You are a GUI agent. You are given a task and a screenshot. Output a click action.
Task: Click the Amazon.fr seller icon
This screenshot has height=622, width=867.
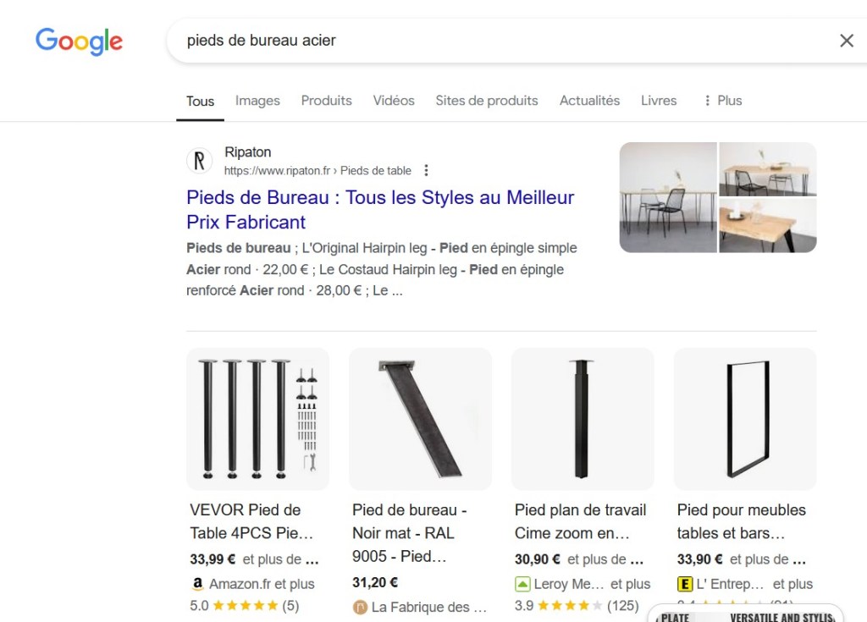197,584
